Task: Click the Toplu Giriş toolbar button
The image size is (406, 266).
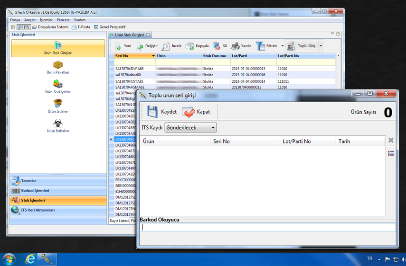Action: [x=302, y=46]
